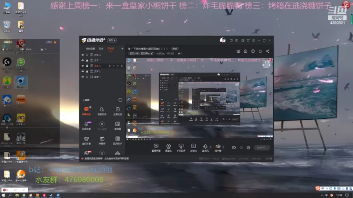This screenshot has height=198, width=353.
Task: Add a 手机投屏 phone mirroring source
Action: coord(181,148)
